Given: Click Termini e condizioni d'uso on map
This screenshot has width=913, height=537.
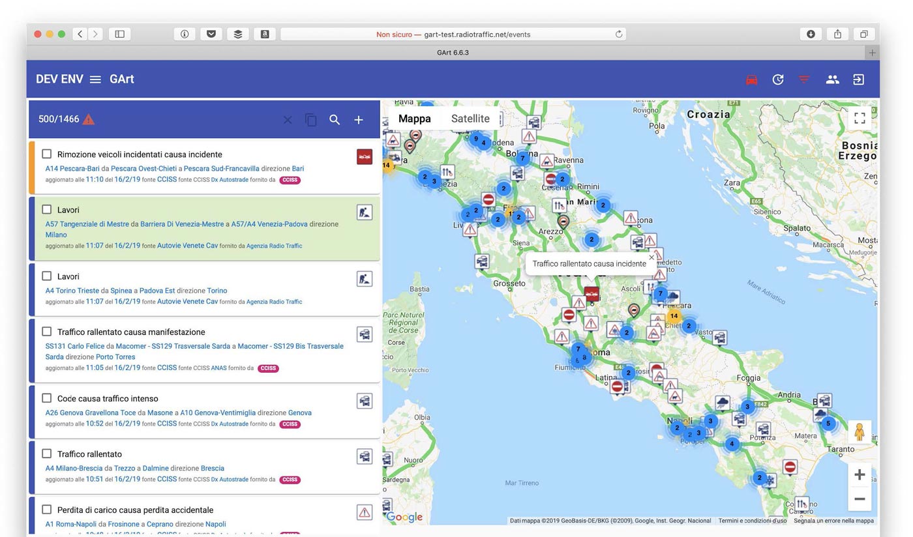Looking at the screenshot, I should [753, 521].
